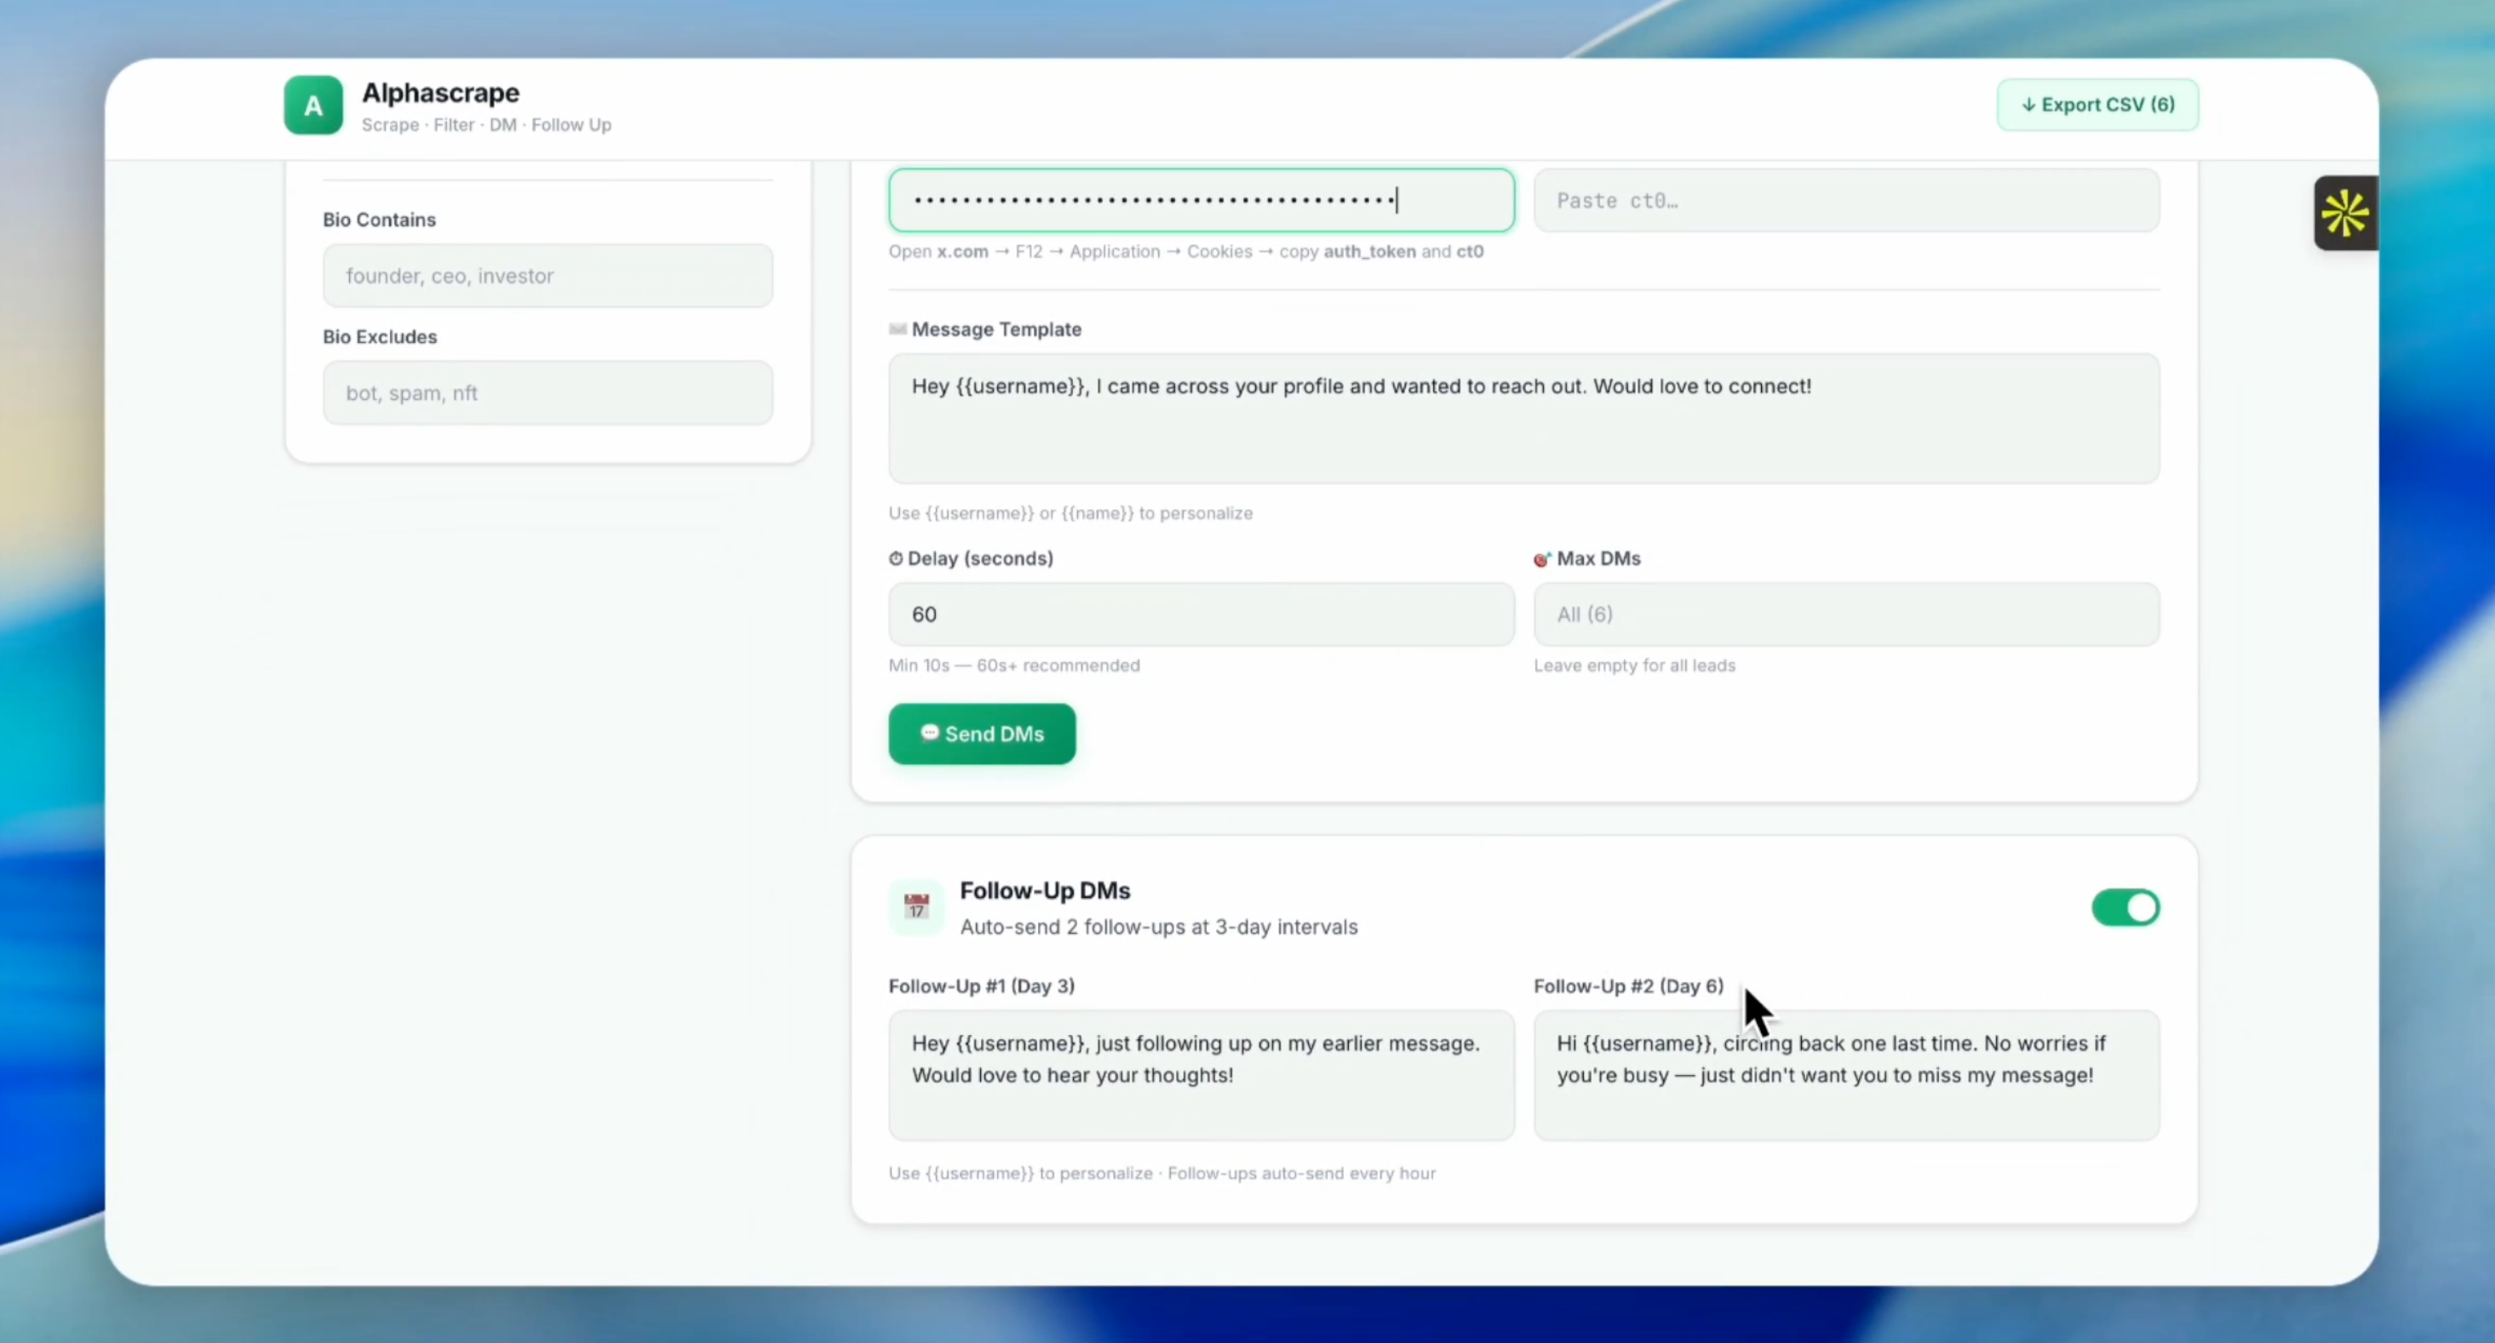This screenshot has width=2495, height=1343.
Task: Click the speech bubble icon in Send DMs
Action: [929, 733]
